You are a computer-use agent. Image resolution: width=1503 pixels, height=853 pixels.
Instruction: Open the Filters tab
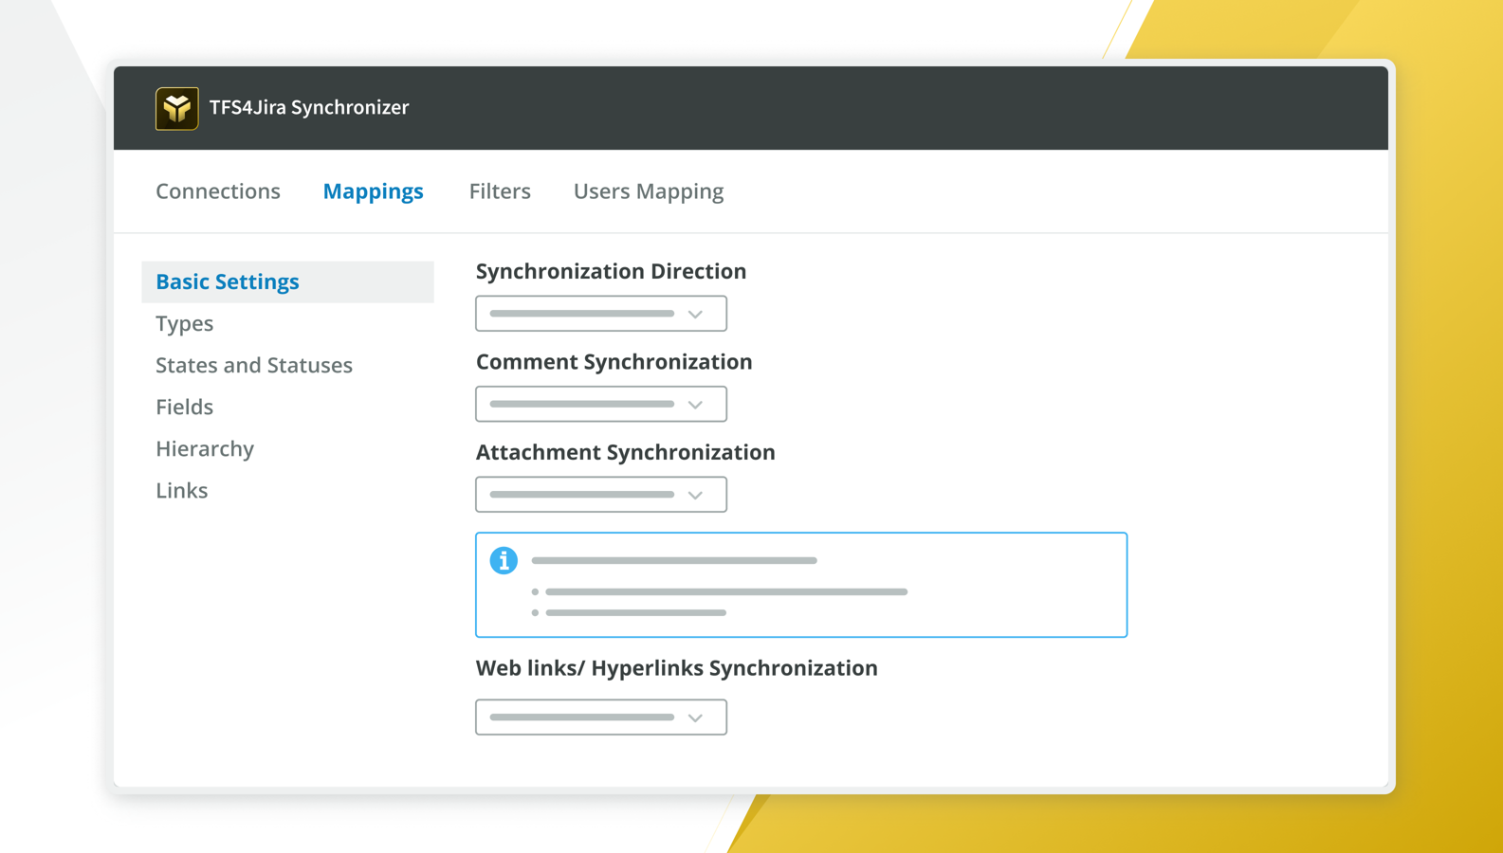tap(500, 191)
